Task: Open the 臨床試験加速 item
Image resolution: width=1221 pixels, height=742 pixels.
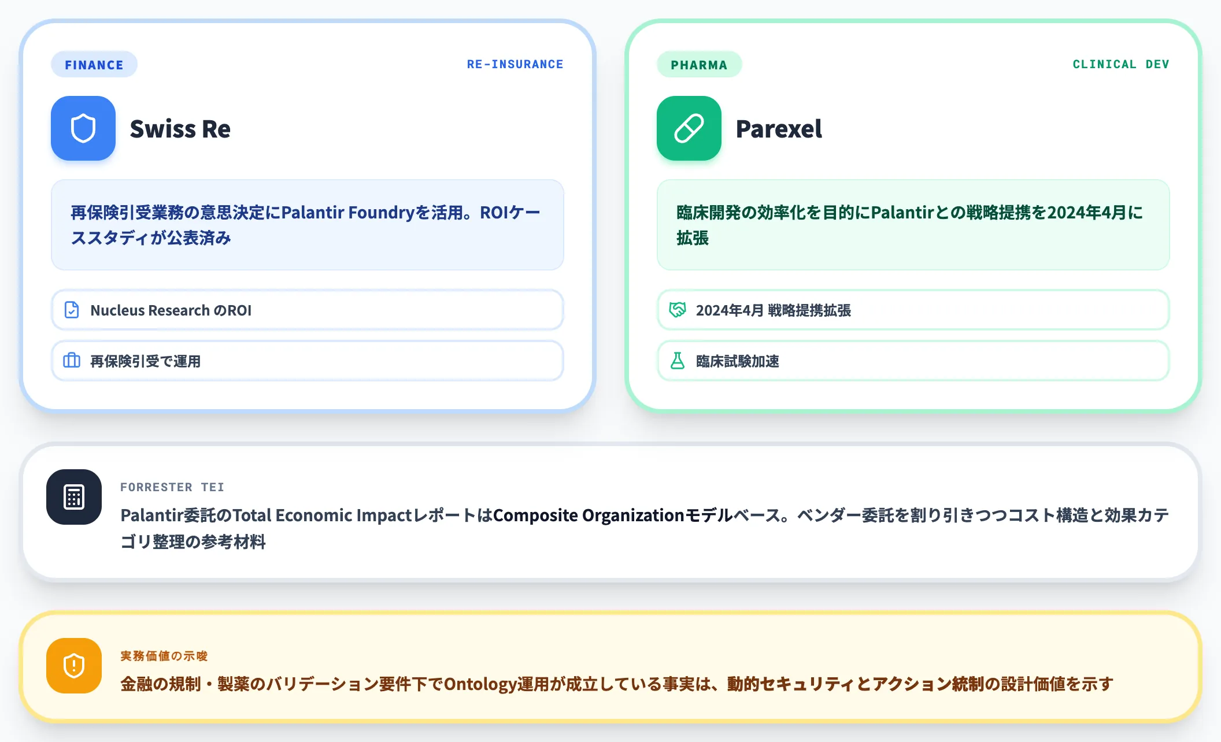Action: point(913,361)
